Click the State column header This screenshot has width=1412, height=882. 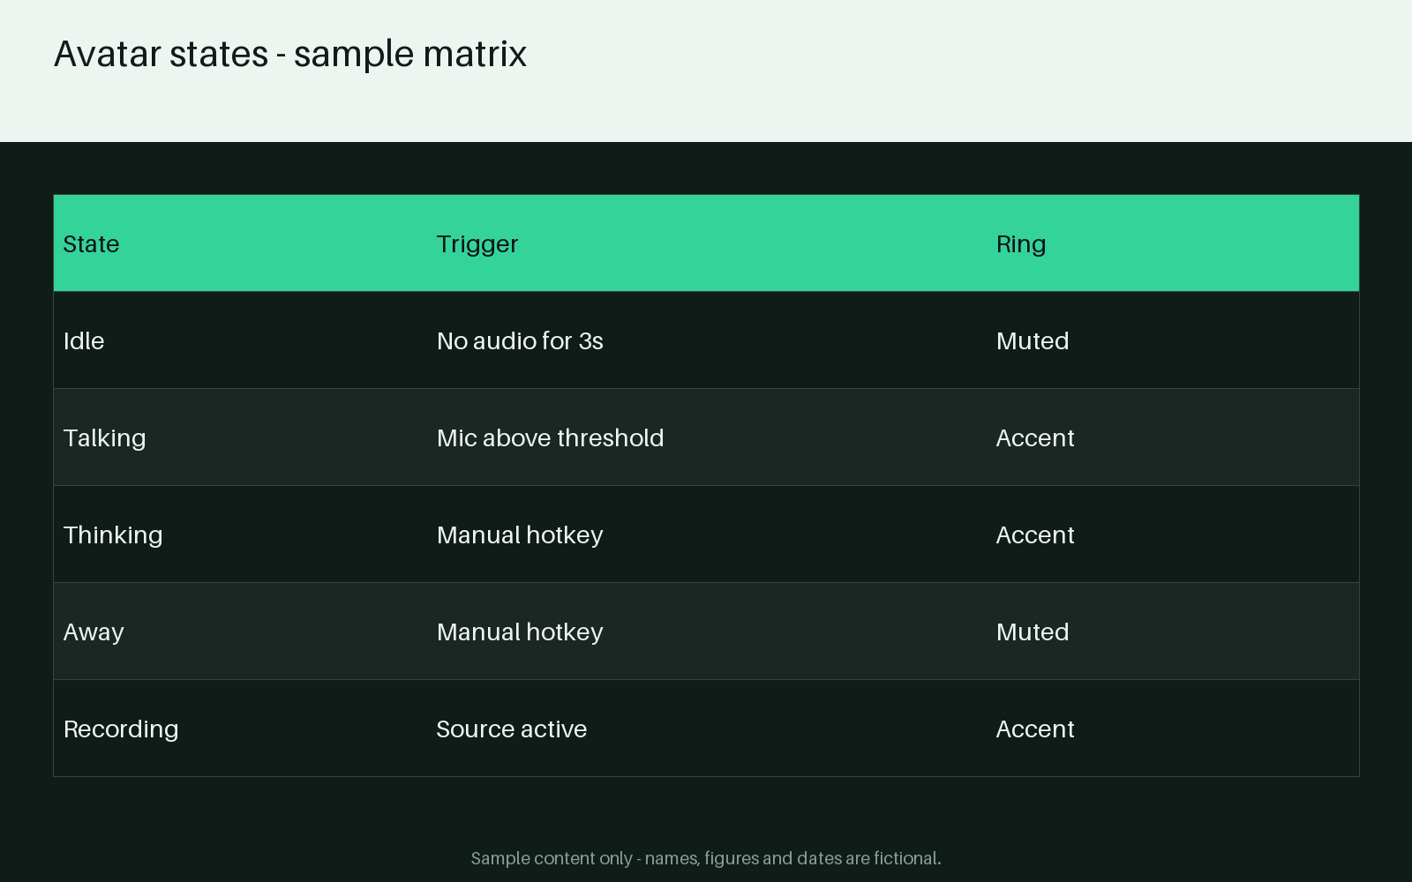(x=240, y=243)
